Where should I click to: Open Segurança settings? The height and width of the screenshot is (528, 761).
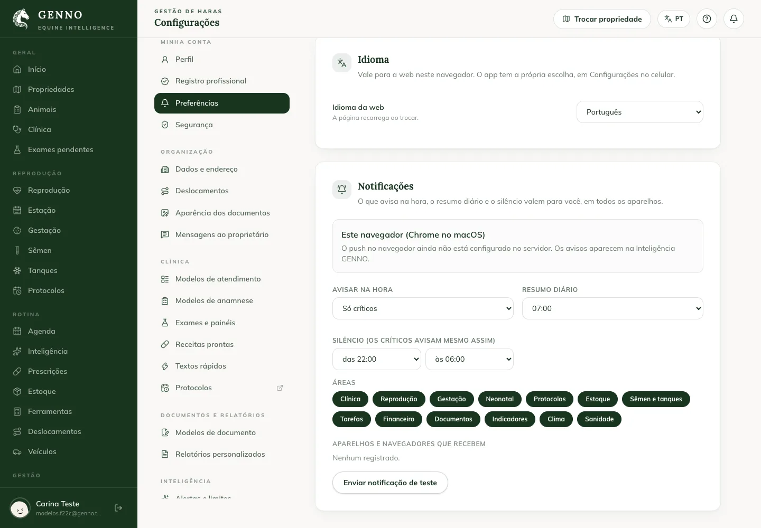click(222, 125)
